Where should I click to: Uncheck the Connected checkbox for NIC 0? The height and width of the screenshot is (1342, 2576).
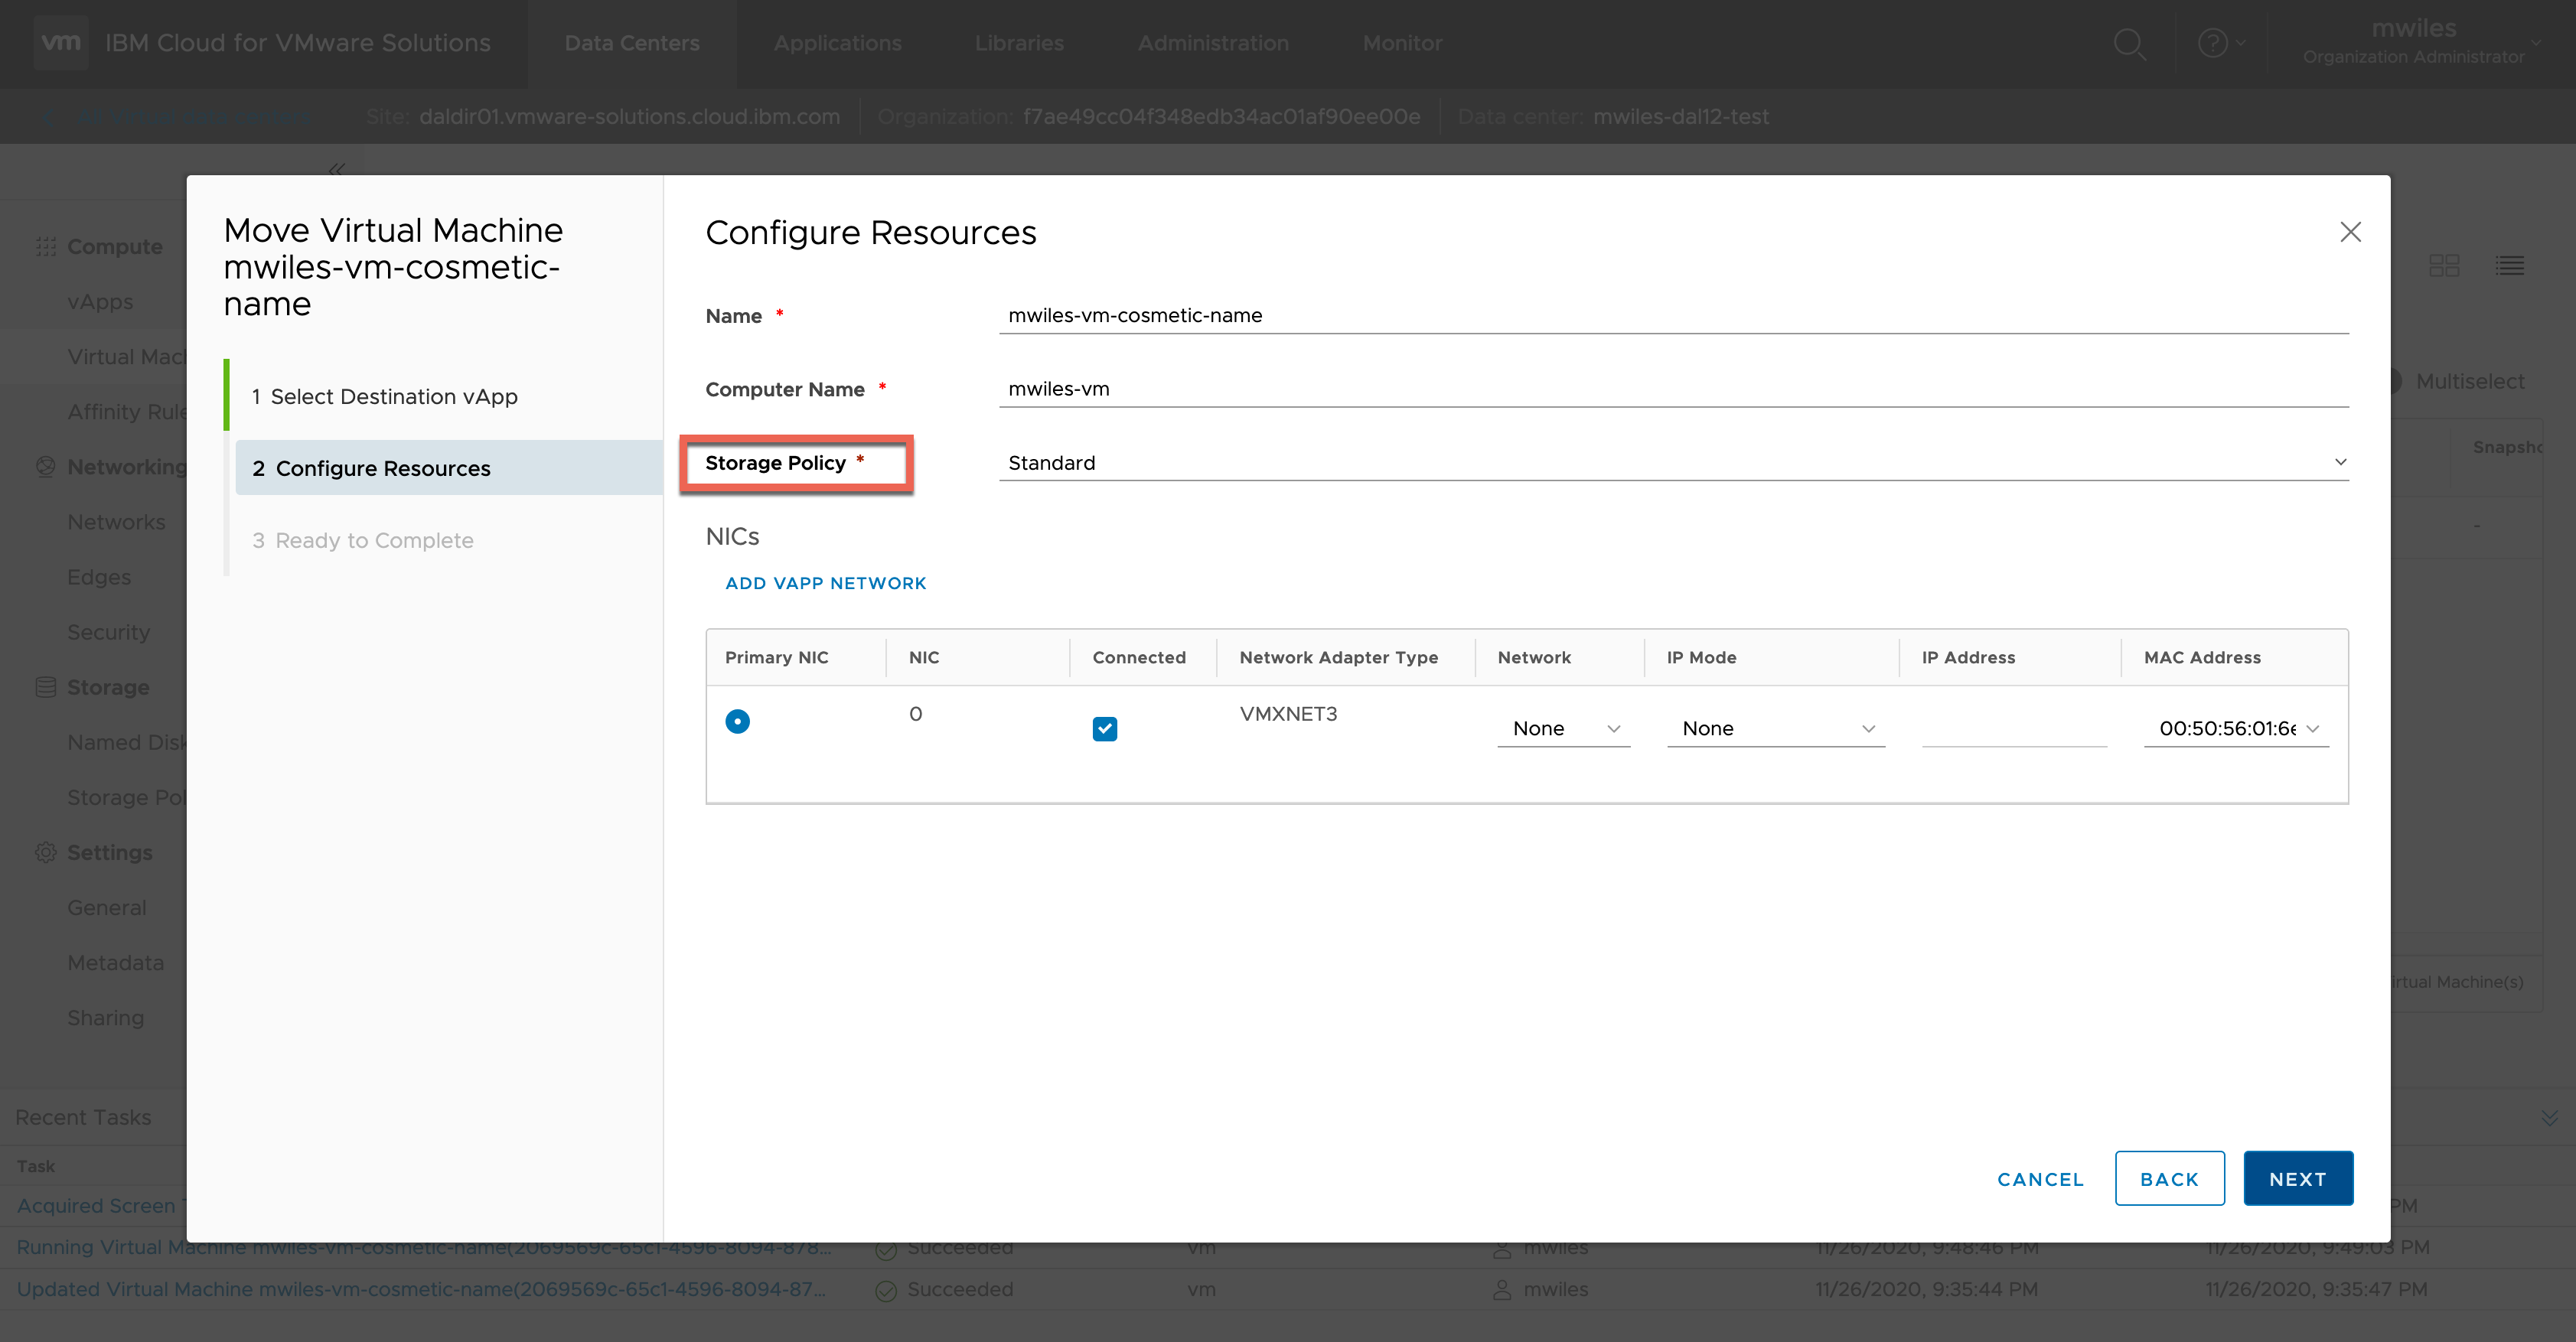tap(1104, 728)
